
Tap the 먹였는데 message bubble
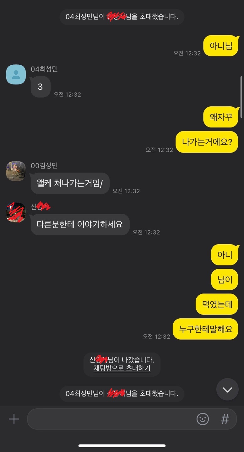[x=217, y=304]
